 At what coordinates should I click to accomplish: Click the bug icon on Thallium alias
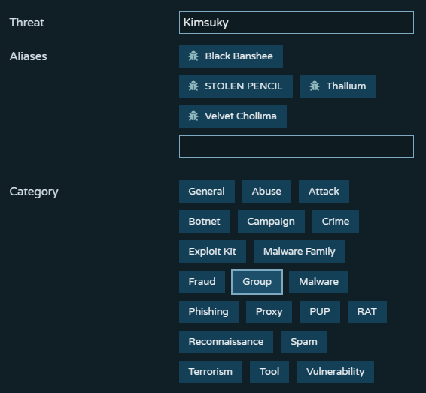[x=315, y=86]
